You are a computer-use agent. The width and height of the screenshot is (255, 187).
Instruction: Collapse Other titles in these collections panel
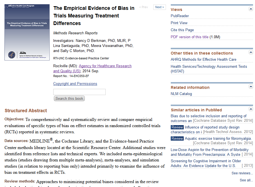click(x=251, y=52)
